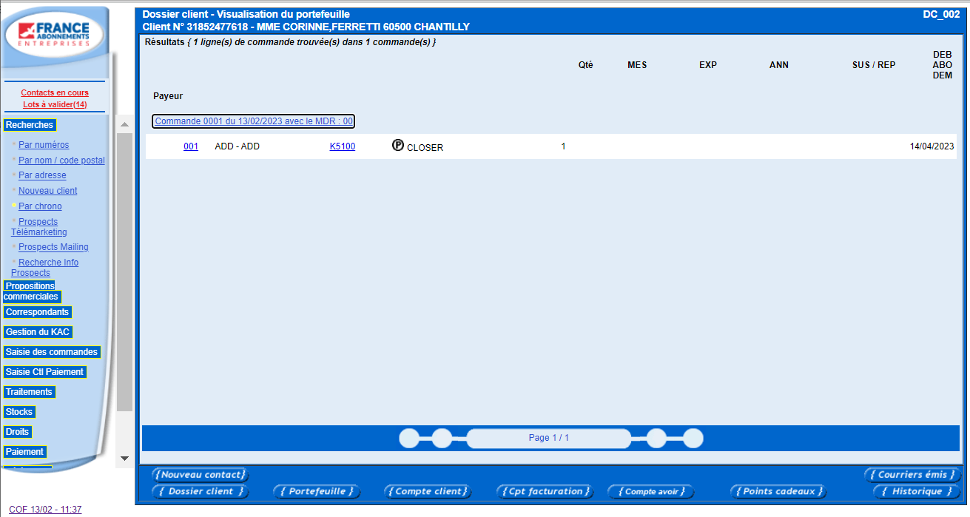The width and height of the screenshot is (970, 517).
Task: Click the sidebar scroll up arrow
Action: coord(124,124)
